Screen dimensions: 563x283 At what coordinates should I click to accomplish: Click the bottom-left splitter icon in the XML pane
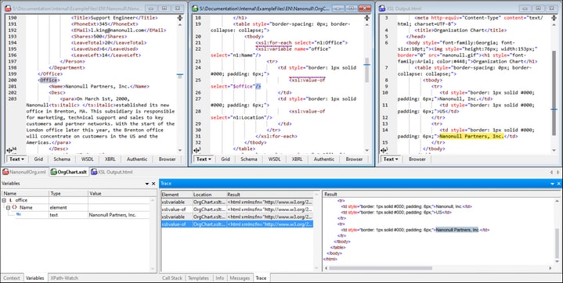pos(9,150)
